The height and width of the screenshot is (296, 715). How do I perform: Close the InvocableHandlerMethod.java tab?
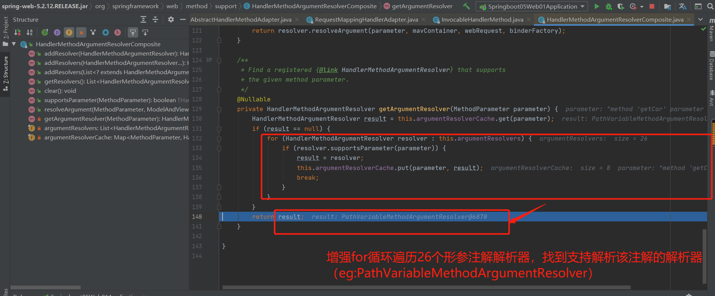tap(529, 19)
